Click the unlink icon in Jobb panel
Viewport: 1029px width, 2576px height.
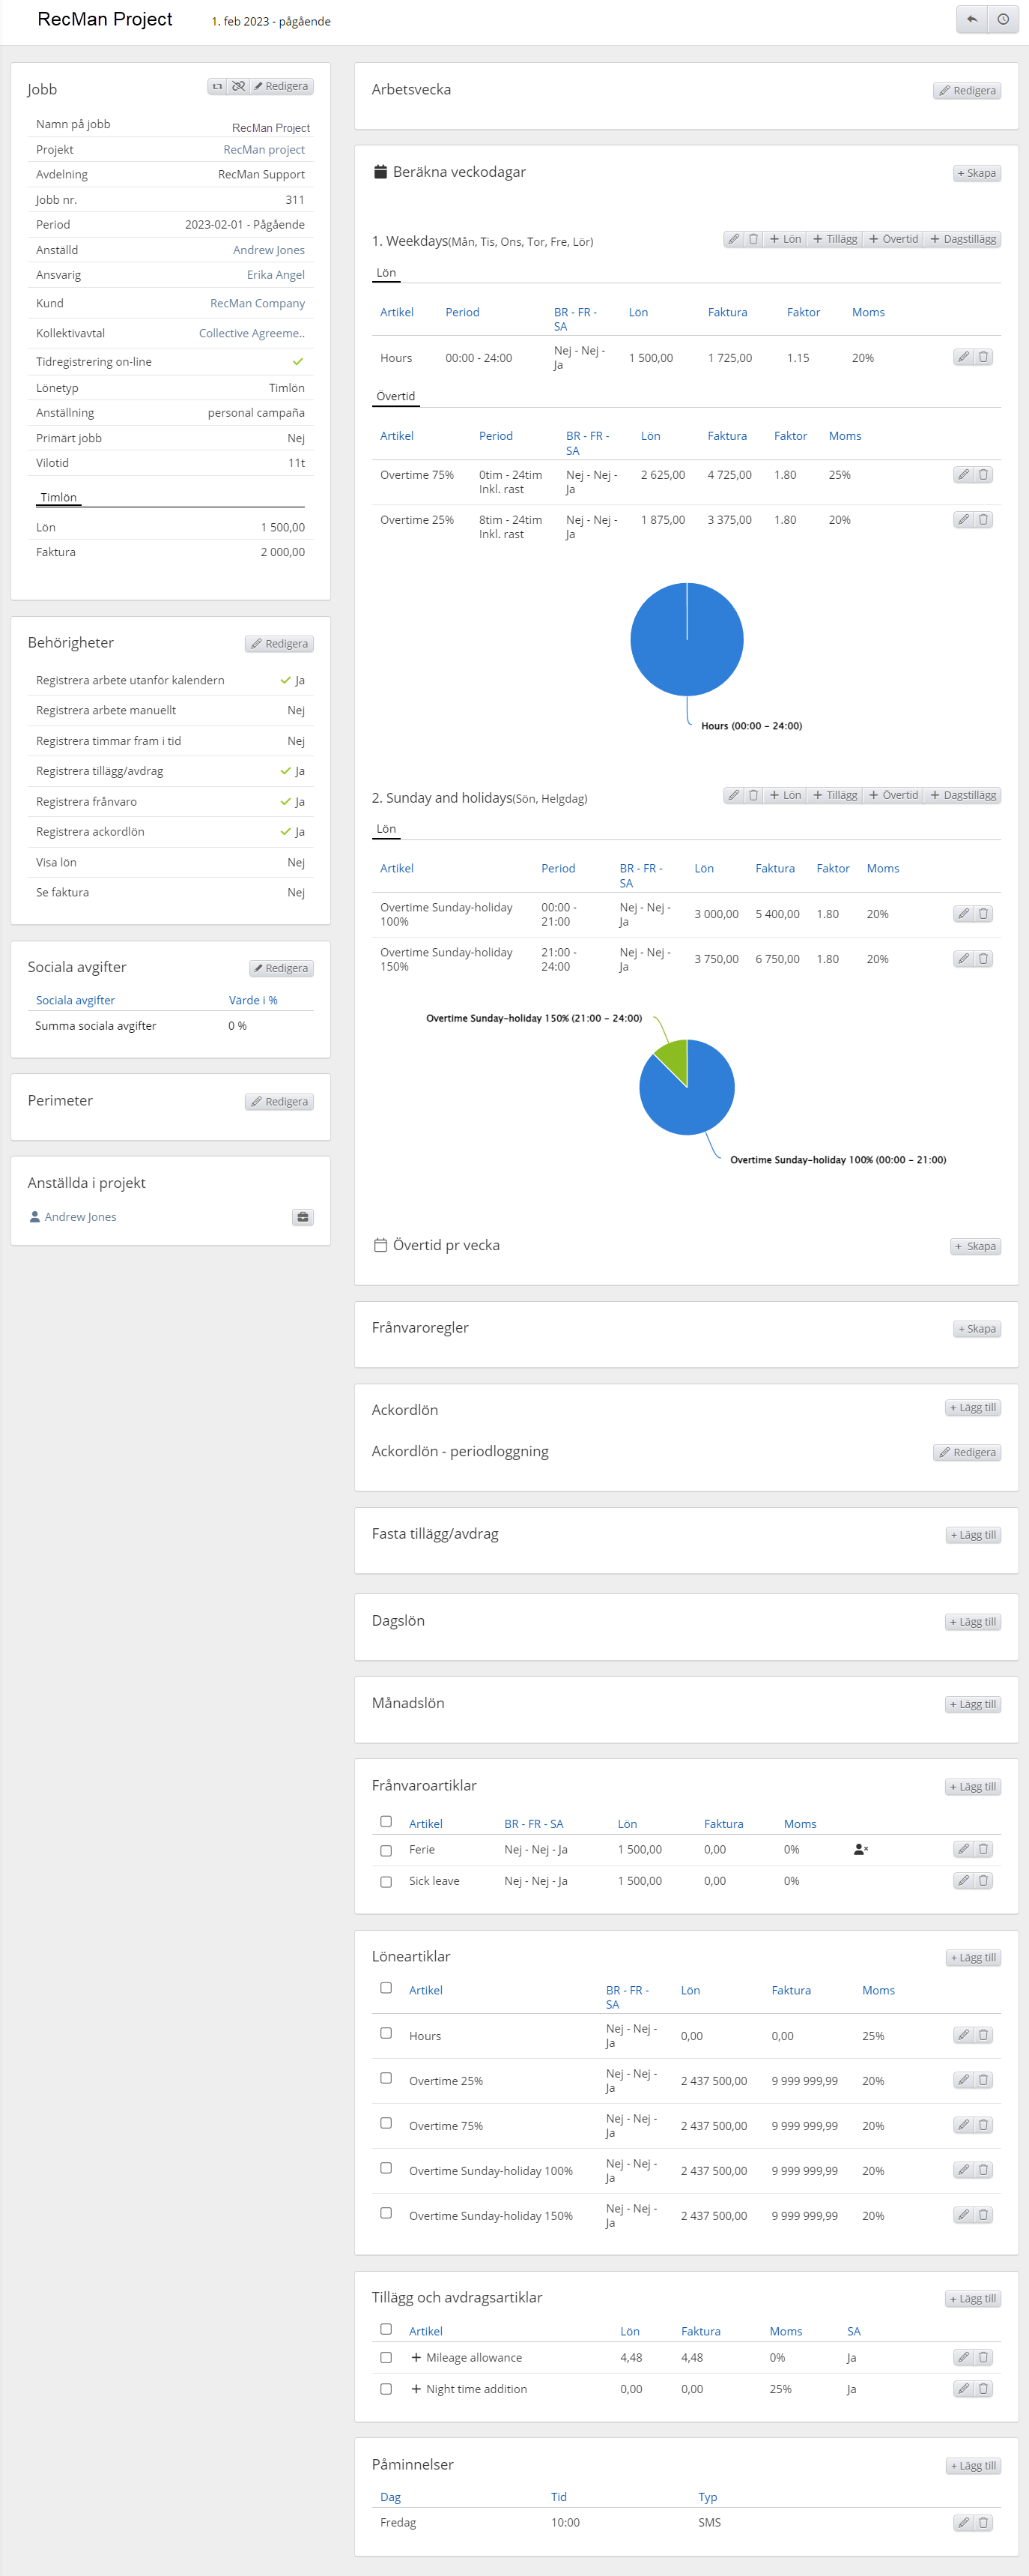(x=237, y=86)
